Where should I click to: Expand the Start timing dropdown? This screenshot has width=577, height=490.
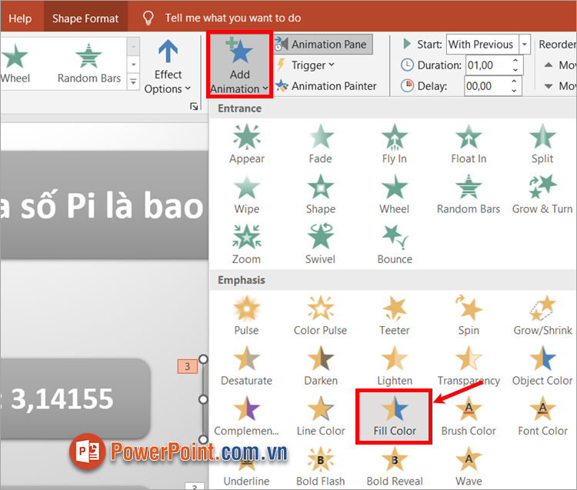pos(525,45)
